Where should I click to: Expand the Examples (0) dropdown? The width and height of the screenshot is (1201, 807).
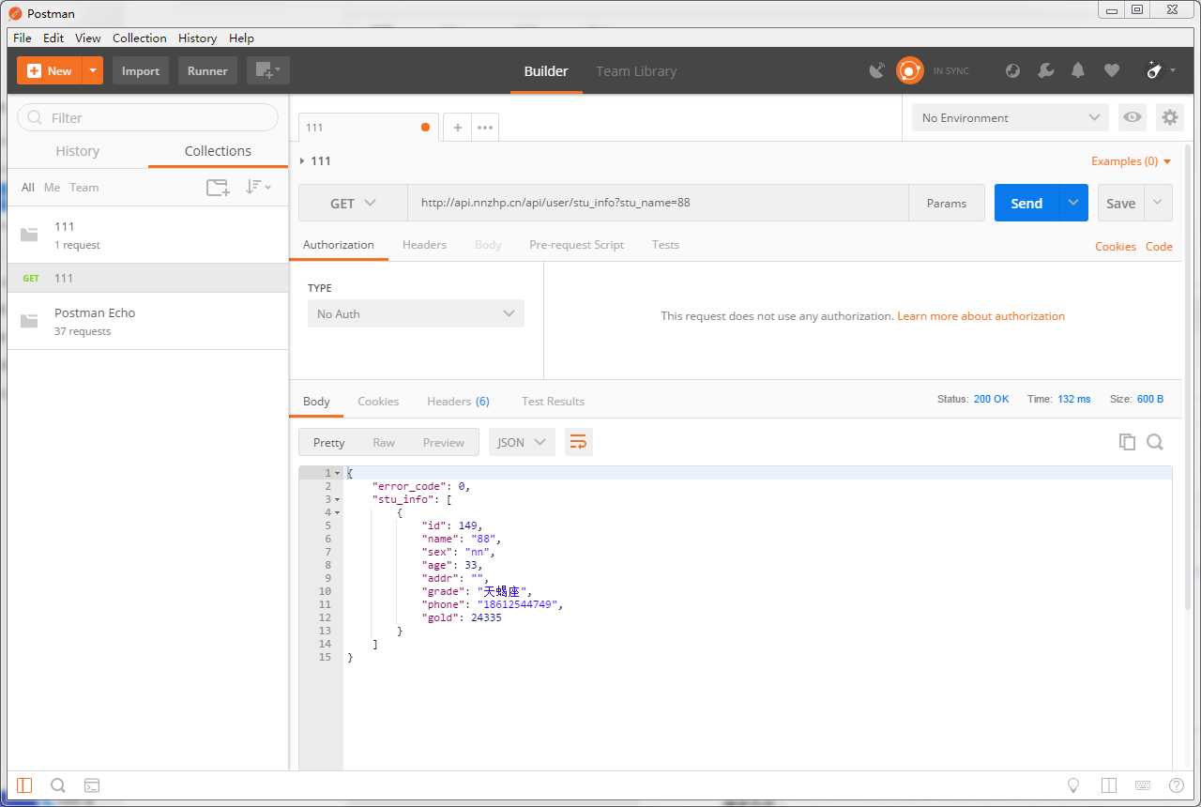[1132, 161]
